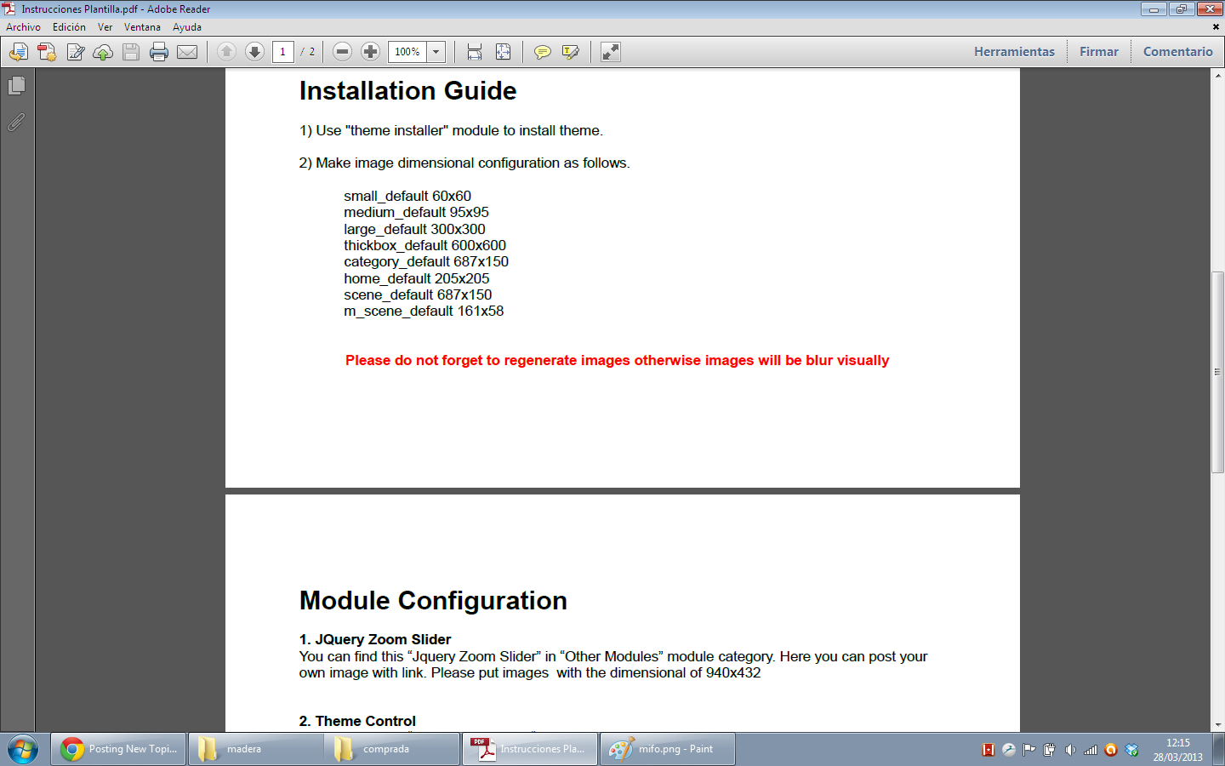Click the text home_default 205x205
This screenshot has width=1225, height=766.
pos(417,279)
